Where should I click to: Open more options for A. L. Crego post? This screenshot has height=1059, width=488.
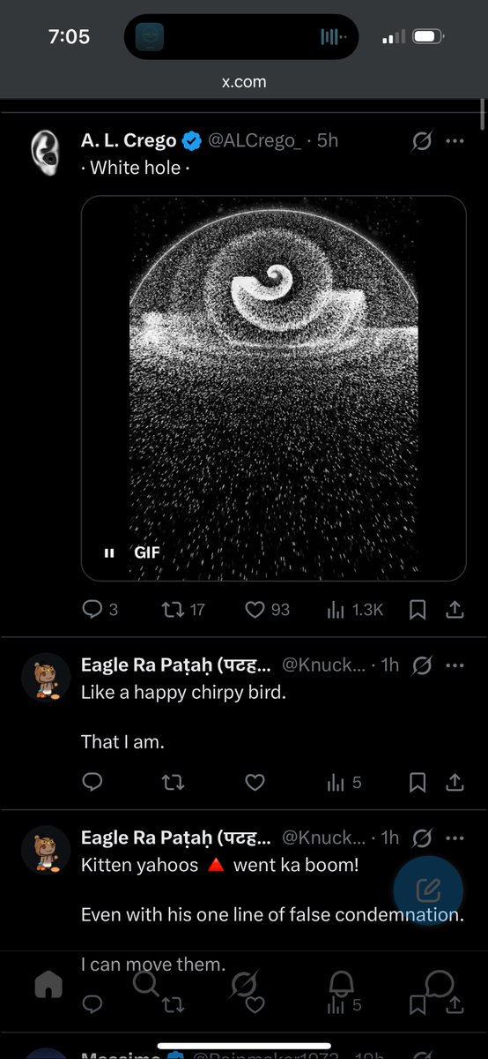(455, 141)
